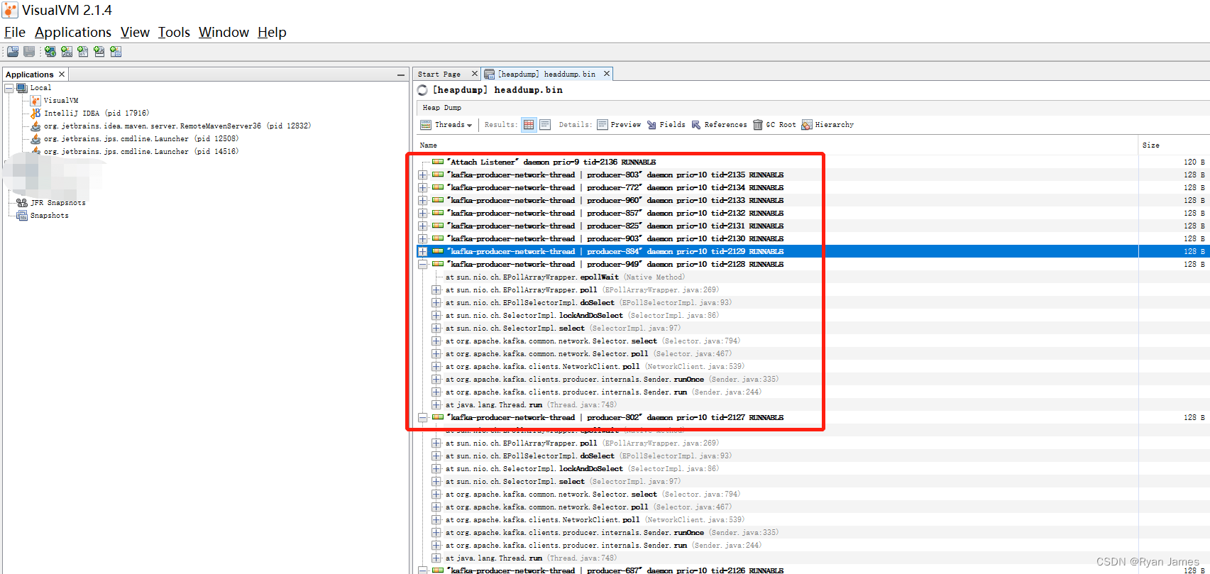Click the Java icon beside Launcher pid 12508
Image resolution: width=1210 pixels, height=574 pixels.
pos(35,139)
